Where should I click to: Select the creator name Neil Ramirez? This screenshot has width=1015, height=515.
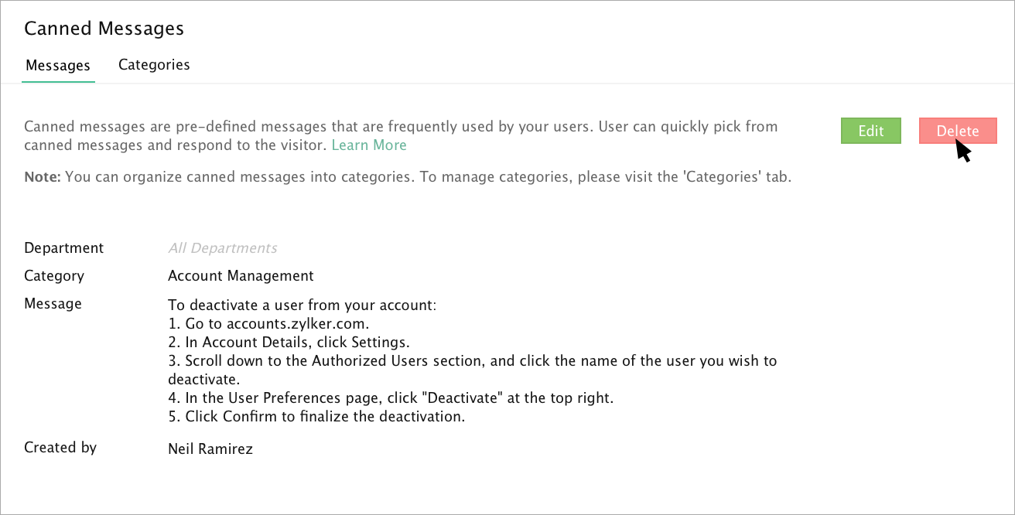tap(210, 448)
